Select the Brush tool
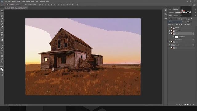 (2, 30)
